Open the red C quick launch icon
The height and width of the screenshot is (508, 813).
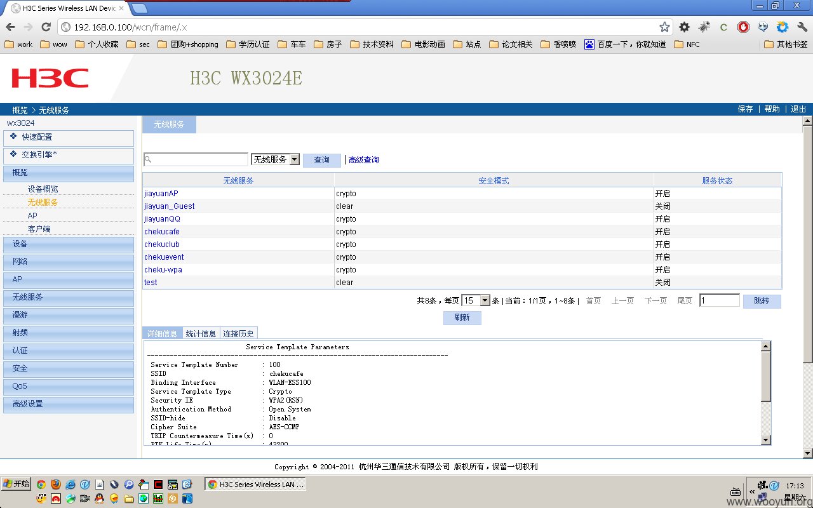[x=158, y=485]
